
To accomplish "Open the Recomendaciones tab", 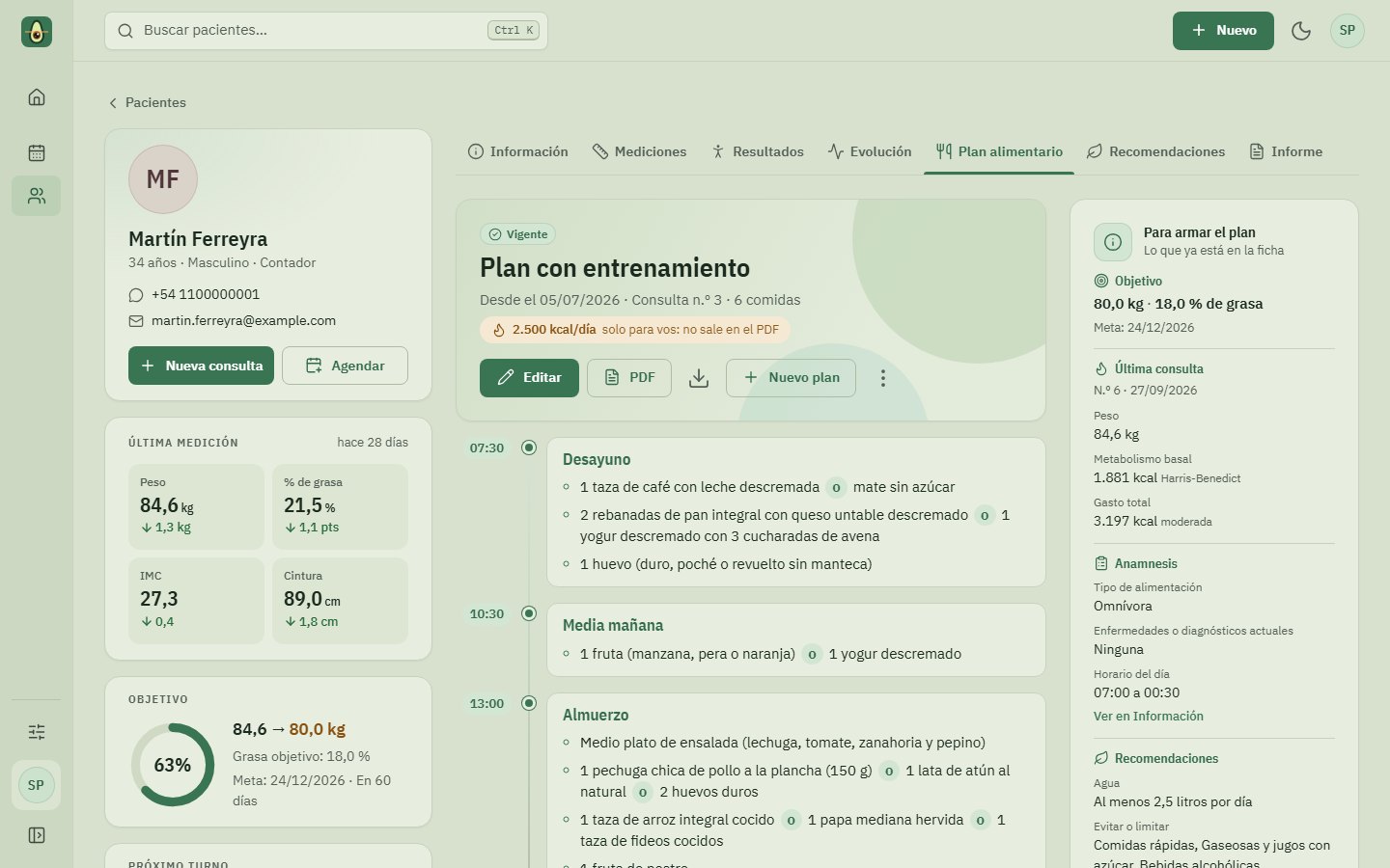I will pos(1155,151).
